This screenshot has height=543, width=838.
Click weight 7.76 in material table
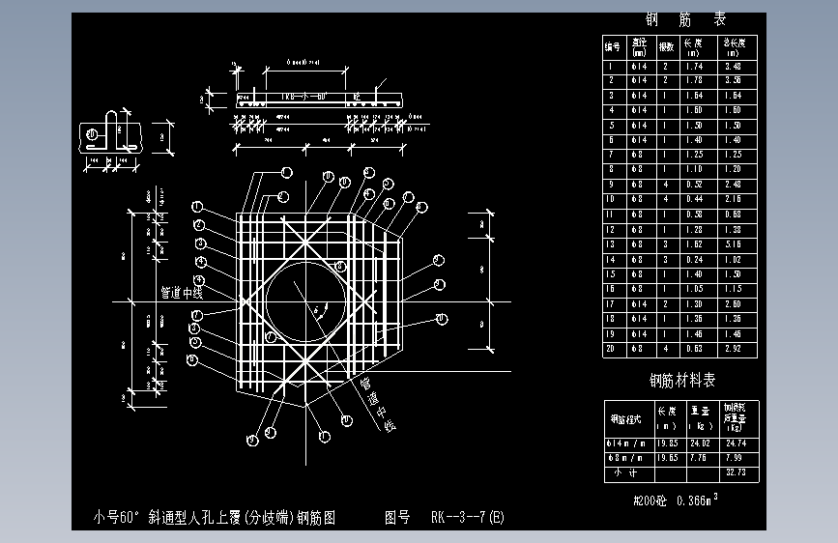click(x=698, y=458)
